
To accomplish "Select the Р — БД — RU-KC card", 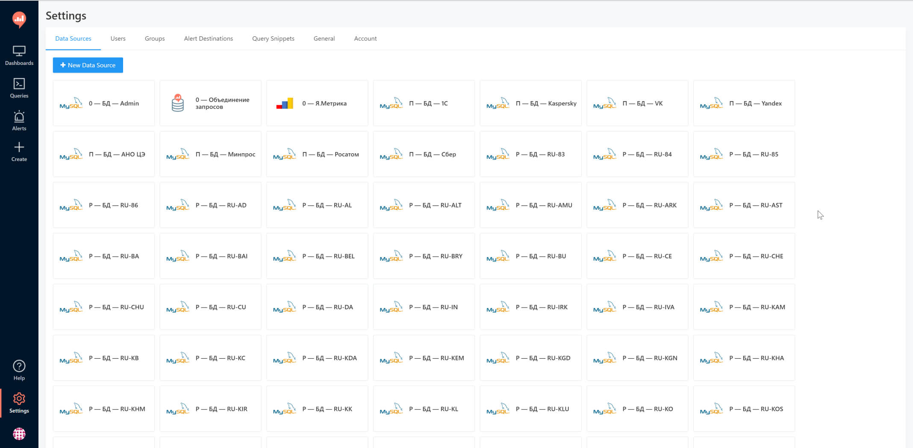I will [210, 358].
